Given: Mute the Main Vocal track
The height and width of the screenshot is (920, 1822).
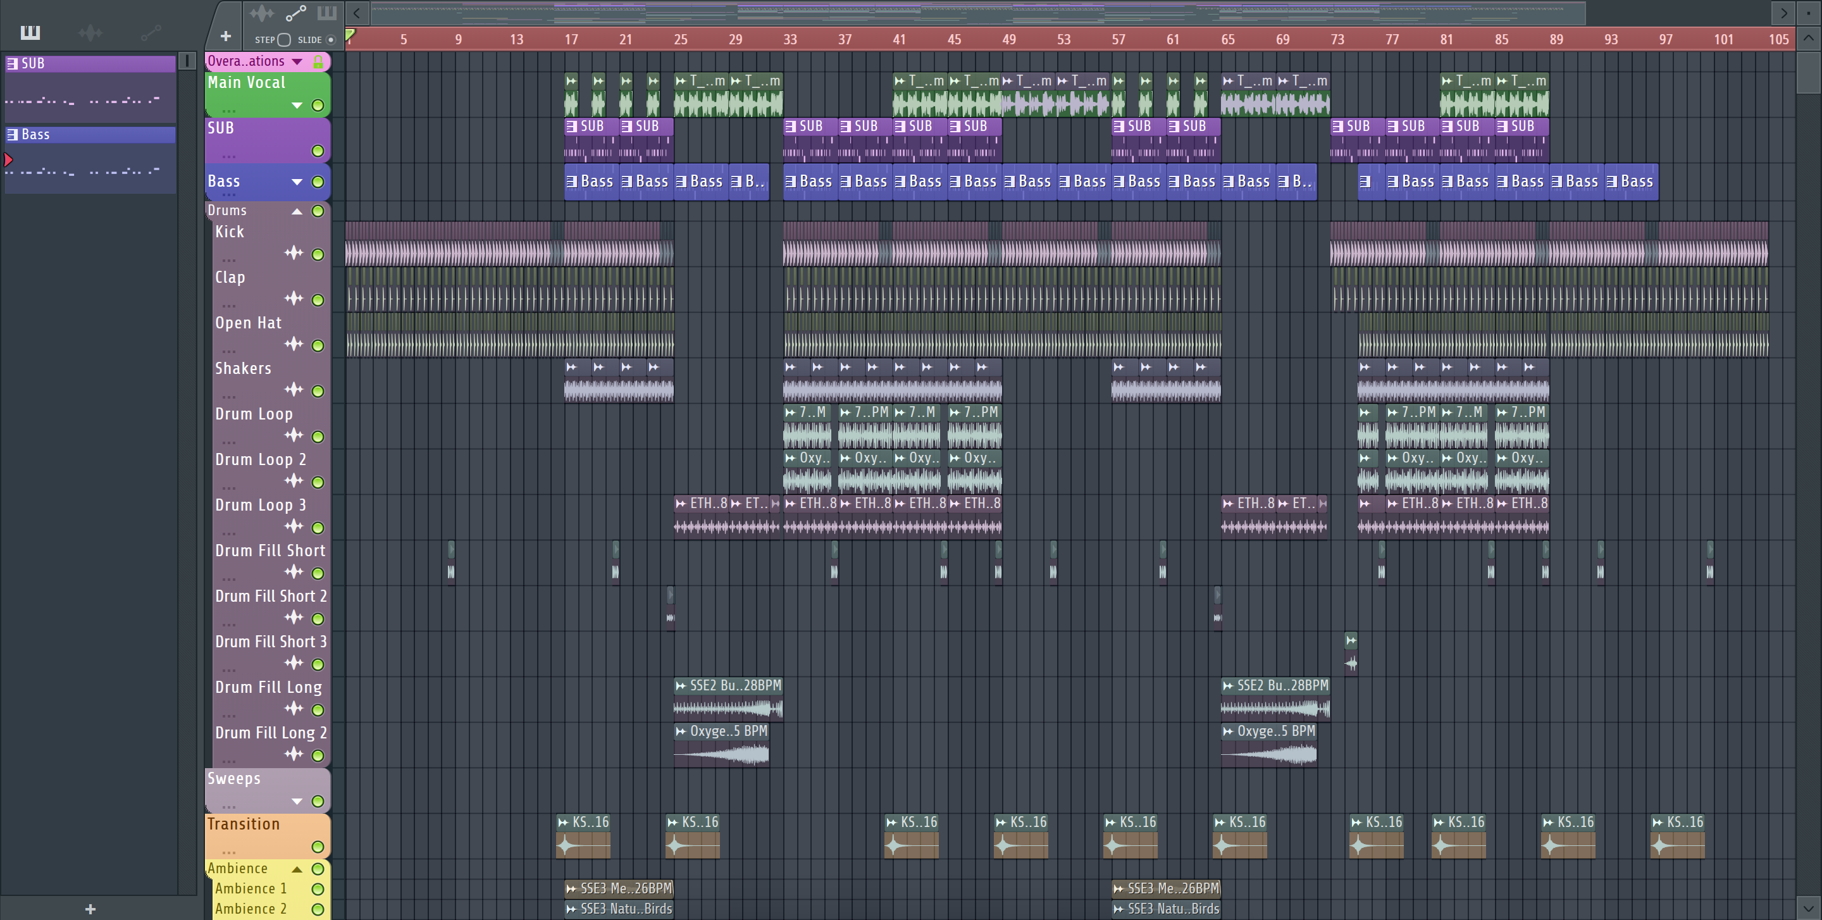Looking at the screenshot, I should [318, 106].
